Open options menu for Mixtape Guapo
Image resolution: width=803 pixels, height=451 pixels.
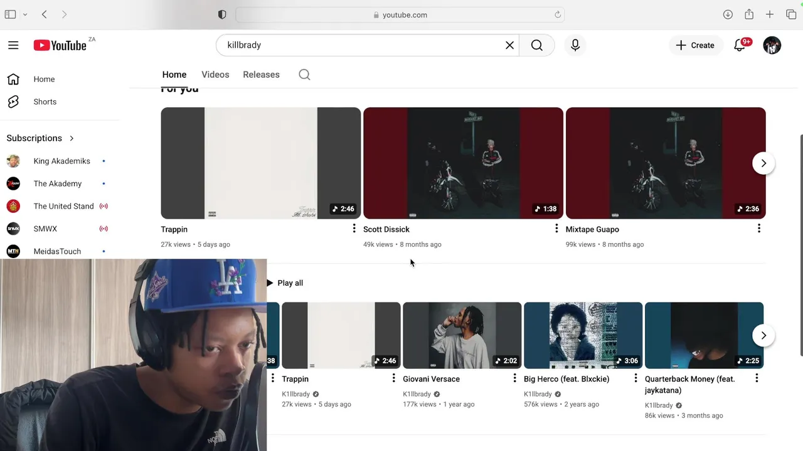759,229
